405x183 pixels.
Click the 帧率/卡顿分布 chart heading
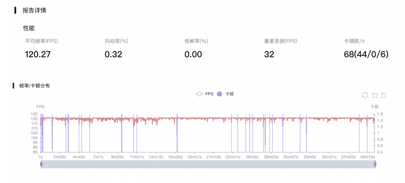click(x=35, y=86)
